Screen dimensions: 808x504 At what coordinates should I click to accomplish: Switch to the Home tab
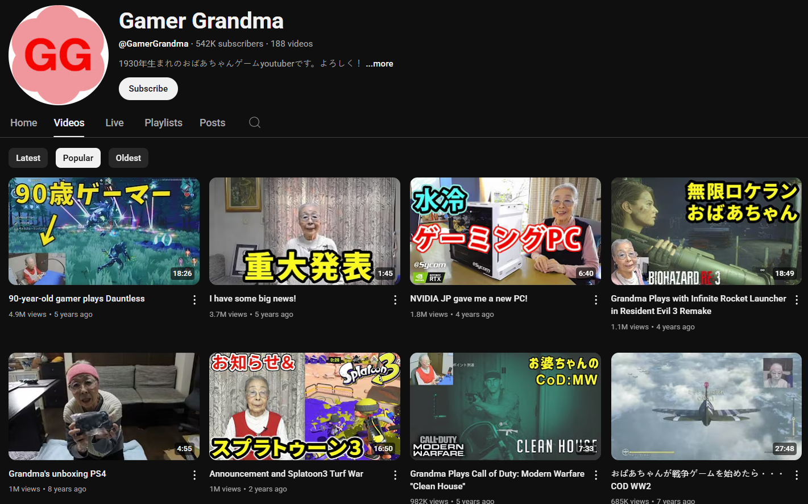pos(23,123)
